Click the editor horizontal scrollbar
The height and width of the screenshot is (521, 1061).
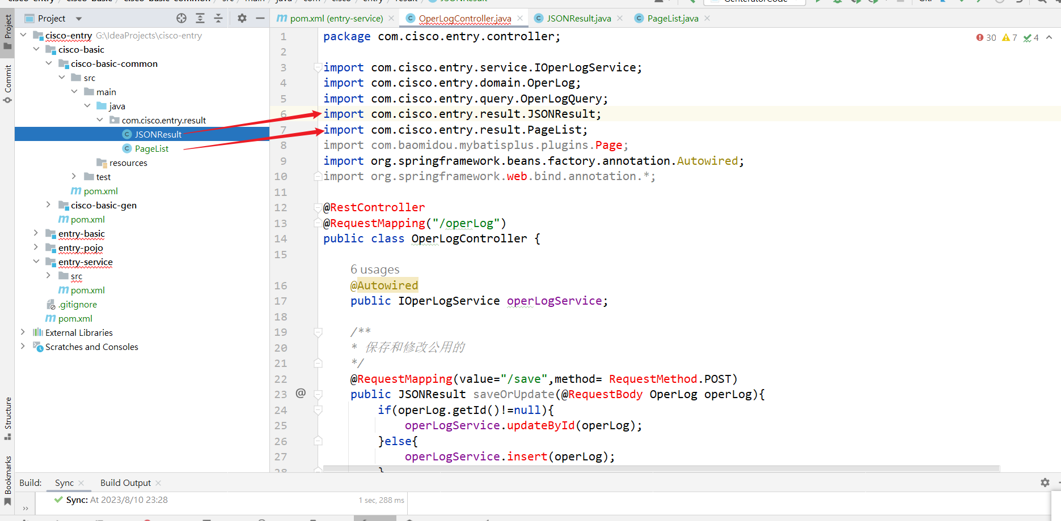[661, 469]
